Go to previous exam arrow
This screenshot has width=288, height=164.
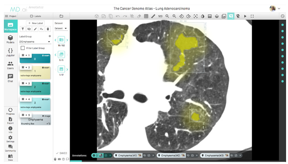pos(56,40)
